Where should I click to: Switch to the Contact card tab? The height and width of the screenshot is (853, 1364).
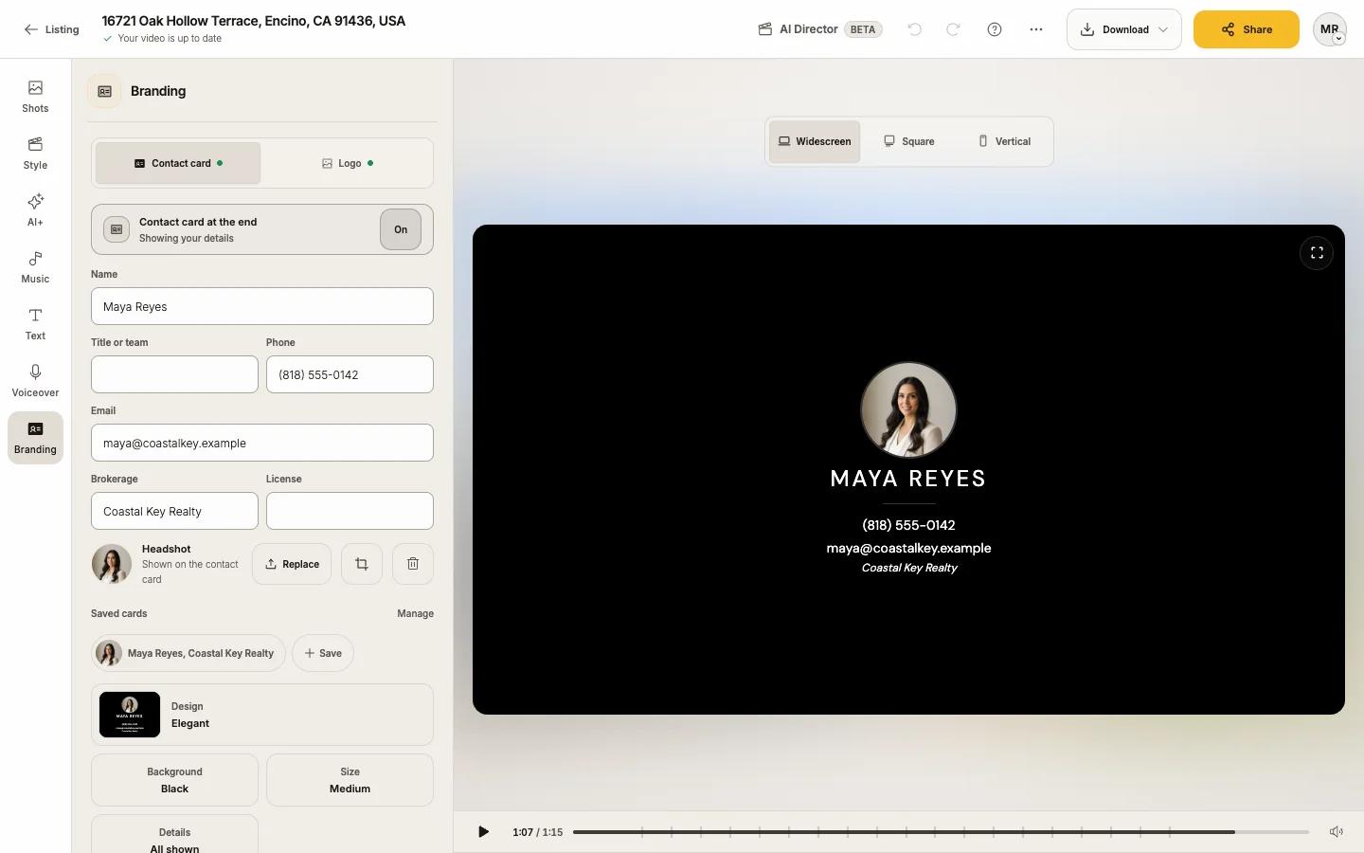pyautogui.click(x=178, y=163)
